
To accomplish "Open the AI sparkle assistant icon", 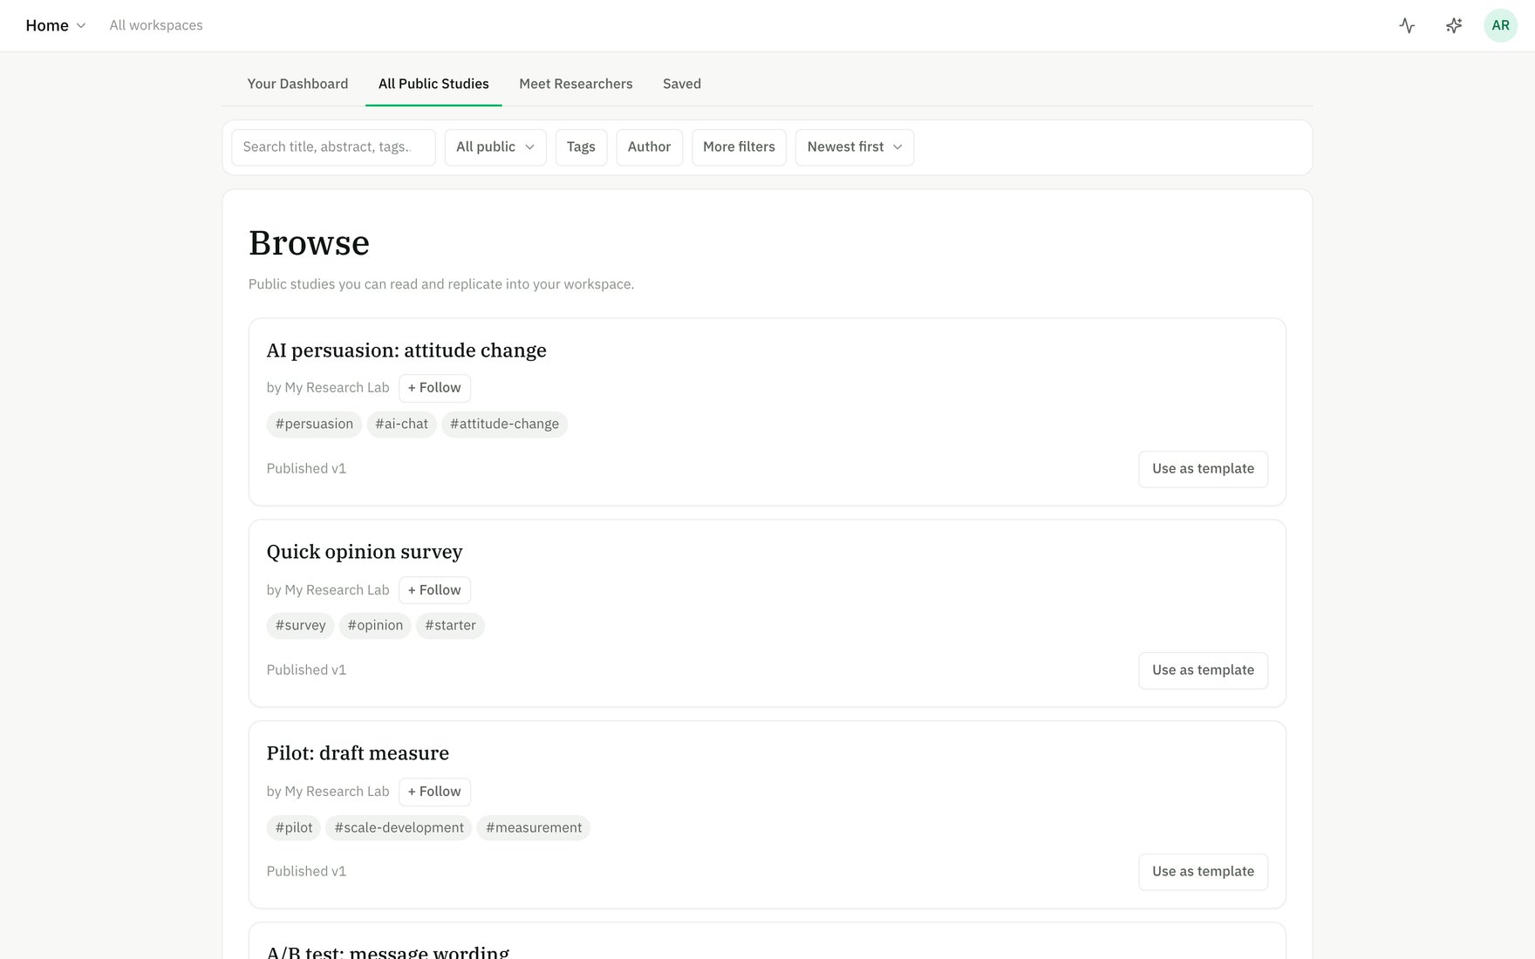I will (1454, 25).
